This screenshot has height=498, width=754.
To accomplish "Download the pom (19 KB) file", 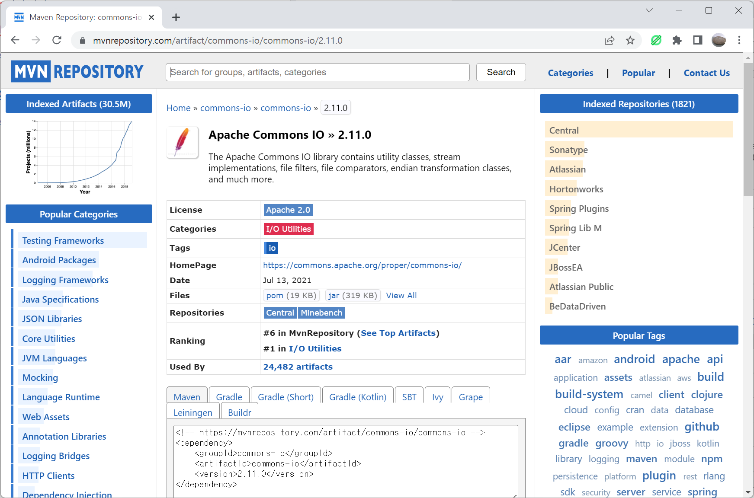I will click(292, 296).
